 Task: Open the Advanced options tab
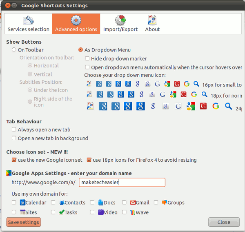[76, 24]
